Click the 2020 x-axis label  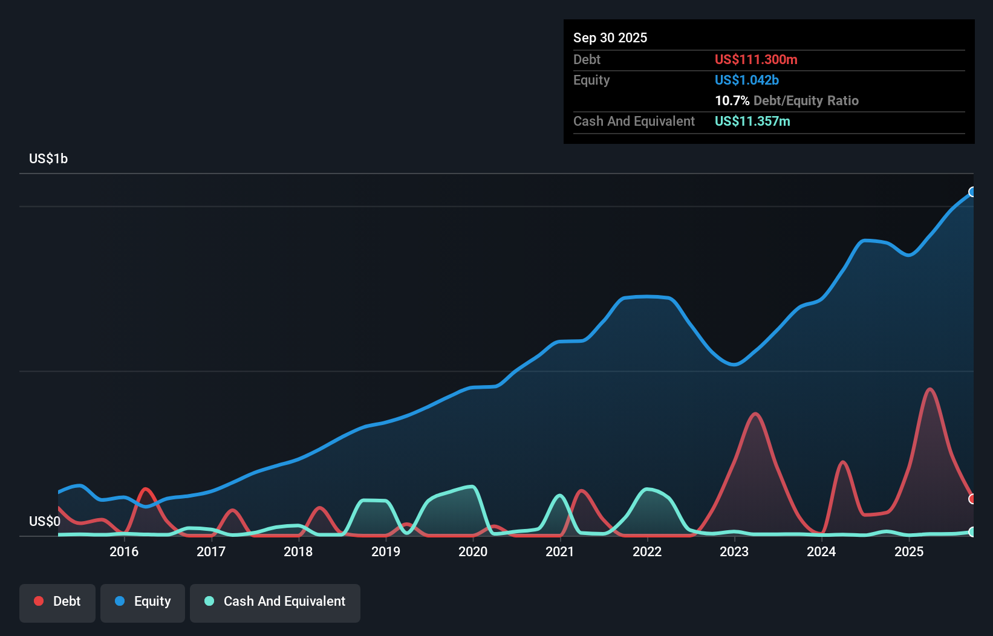pos(473,551)
